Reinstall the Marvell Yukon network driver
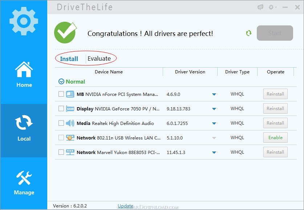Viewport: 304px width, 210px height. 275,152
